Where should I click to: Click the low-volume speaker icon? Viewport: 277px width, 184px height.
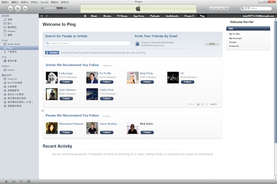[x=42, y=8]
